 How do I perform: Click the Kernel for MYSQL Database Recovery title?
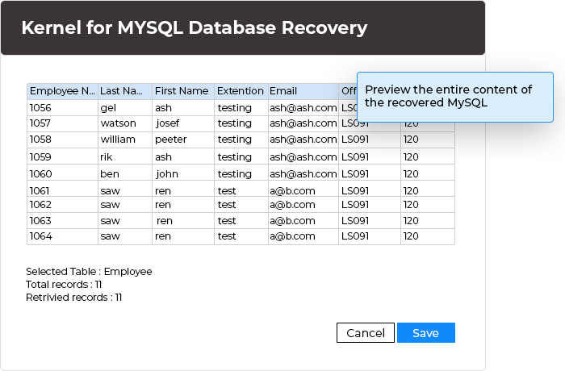195,27
